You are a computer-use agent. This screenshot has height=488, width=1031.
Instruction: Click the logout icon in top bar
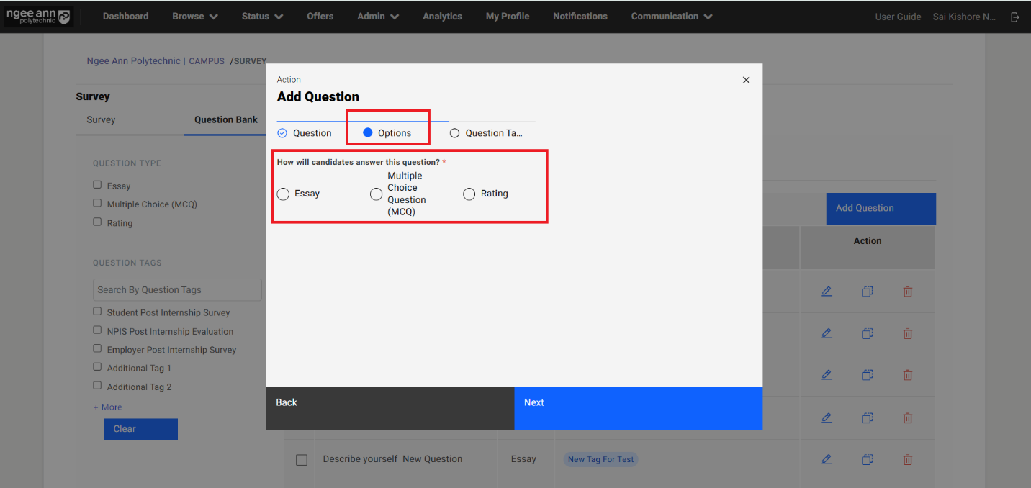point(1015,17)
